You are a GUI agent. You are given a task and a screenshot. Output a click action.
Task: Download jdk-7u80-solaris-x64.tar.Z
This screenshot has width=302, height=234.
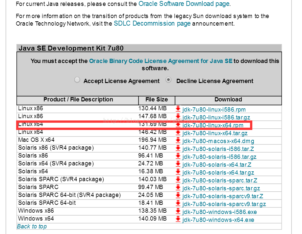217,165
